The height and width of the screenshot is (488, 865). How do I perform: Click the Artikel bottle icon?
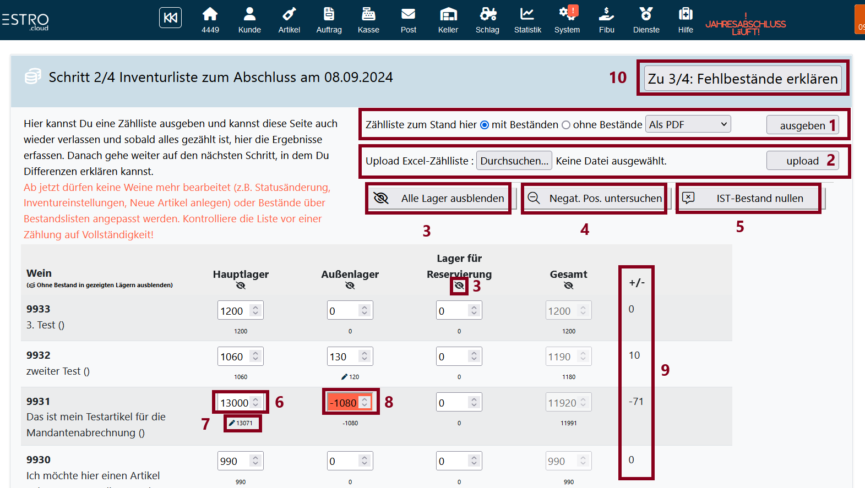(x=289, y=14)
